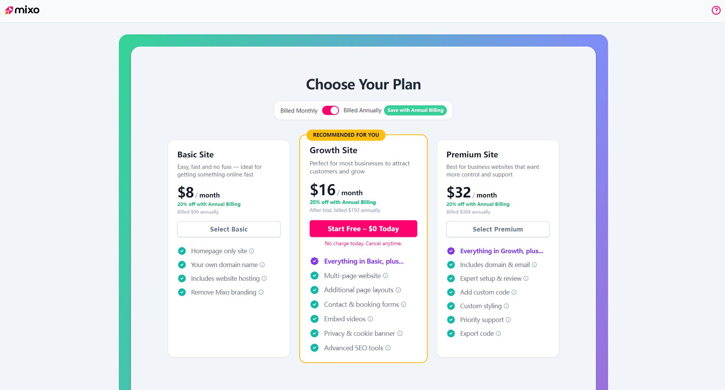This screenshot has height=390, width=725.
Task: Open info icon for Priority support
Action: tap(508, 320)
